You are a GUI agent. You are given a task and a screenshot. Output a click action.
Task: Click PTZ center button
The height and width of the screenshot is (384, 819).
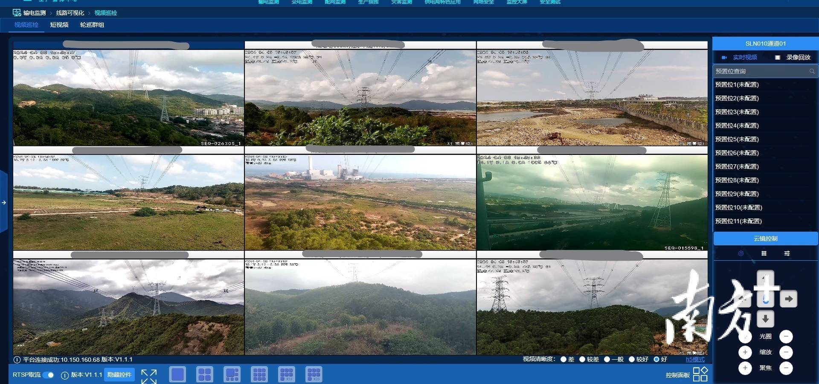pyautogui.click(x=766, y=299)
